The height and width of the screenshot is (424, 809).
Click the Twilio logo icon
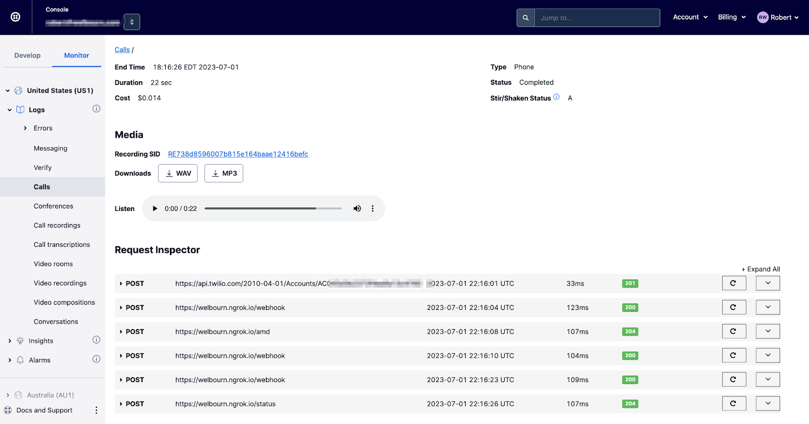tap(16, 17)
